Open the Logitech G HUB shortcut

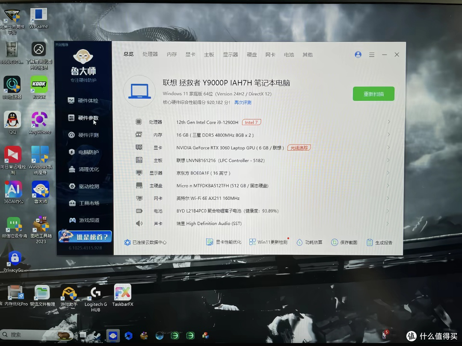coord(95,298)
